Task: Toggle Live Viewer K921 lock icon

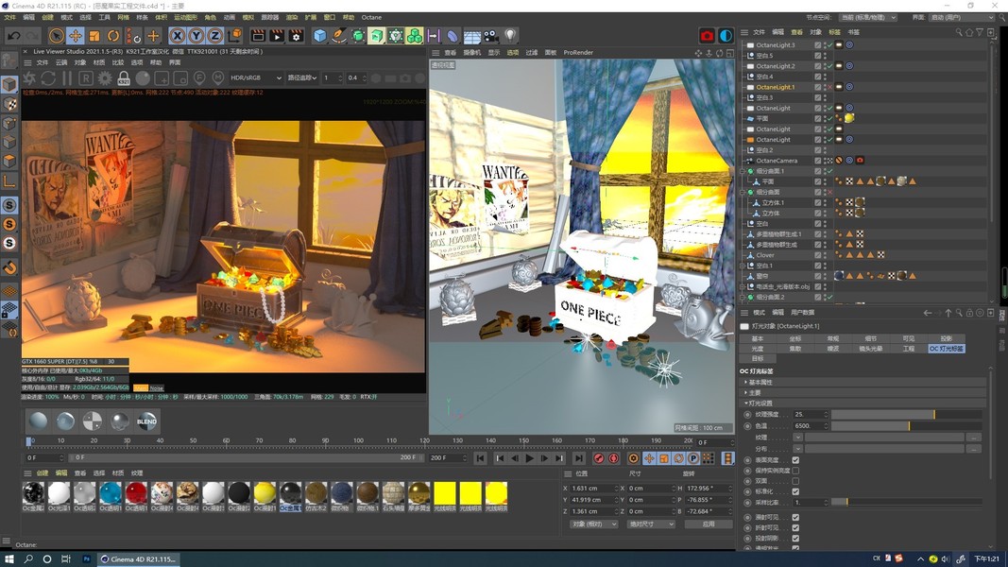Action: click(x=124, y=77)
